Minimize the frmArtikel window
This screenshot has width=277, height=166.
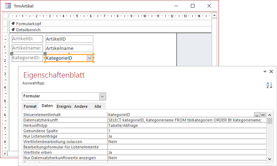pos(176,6)
